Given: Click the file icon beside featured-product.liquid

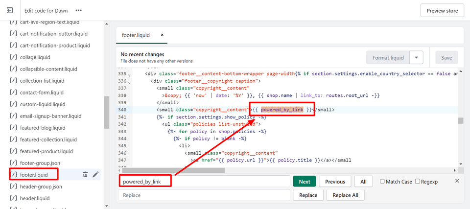Looking at the screenshot, I should coord(13,151).
